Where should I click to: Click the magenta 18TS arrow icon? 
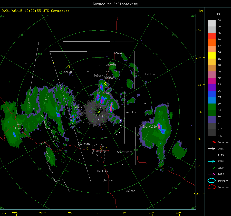tap(211, 174)
